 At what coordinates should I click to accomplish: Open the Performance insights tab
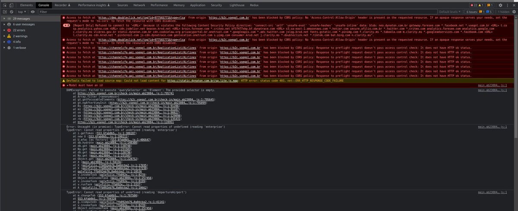pos(93,5)
